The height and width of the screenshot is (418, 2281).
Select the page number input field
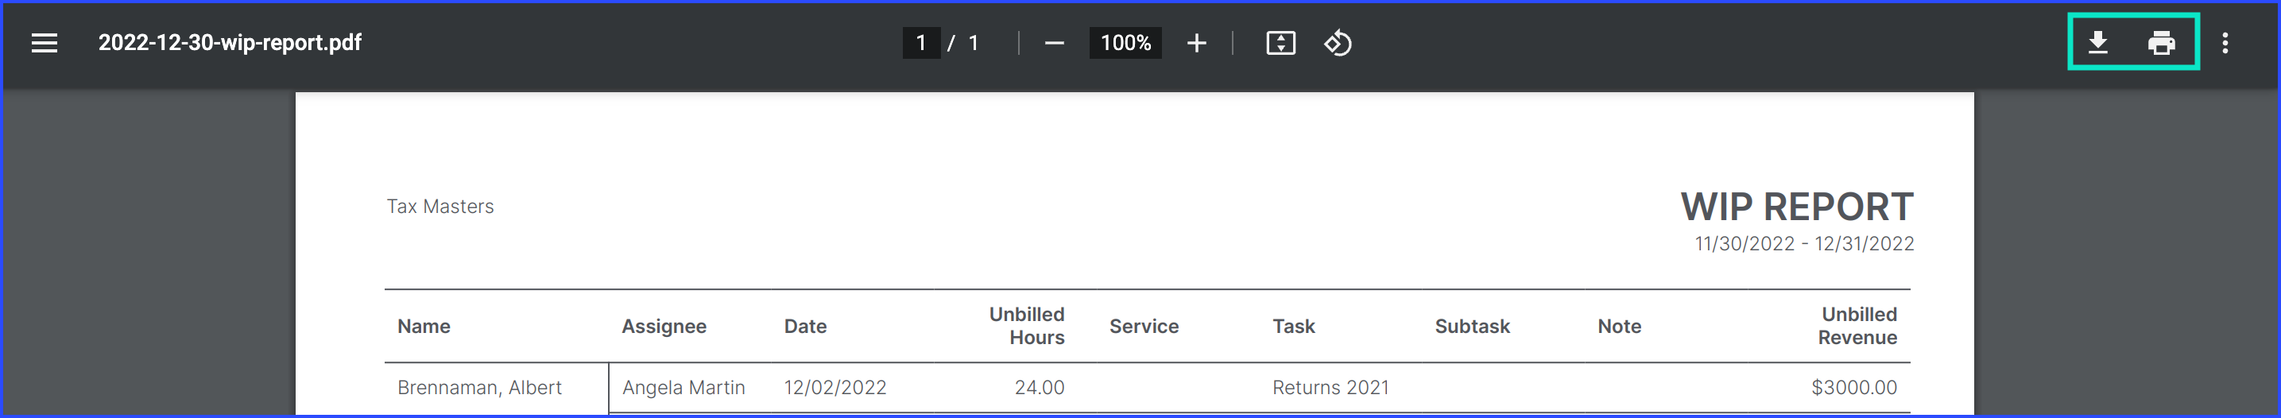click(921, 42)
